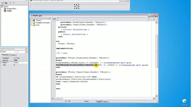
Task: Click the move up arrow in Object TreeView toolbar
Action: [x=10, y=3]
